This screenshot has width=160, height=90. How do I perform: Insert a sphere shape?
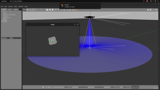coord(50,10)
